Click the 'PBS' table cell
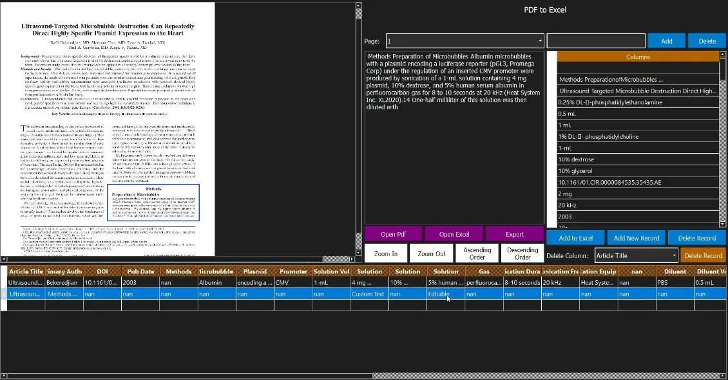 (x=675, y=283)
